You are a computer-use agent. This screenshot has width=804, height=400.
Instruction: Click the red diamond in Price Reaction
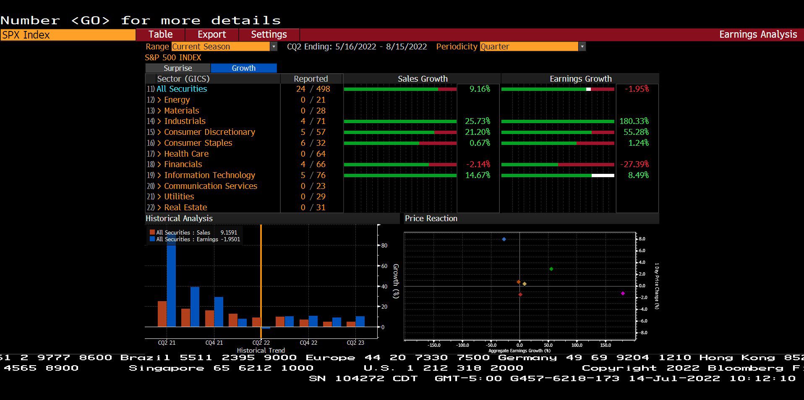click(520, 294)
